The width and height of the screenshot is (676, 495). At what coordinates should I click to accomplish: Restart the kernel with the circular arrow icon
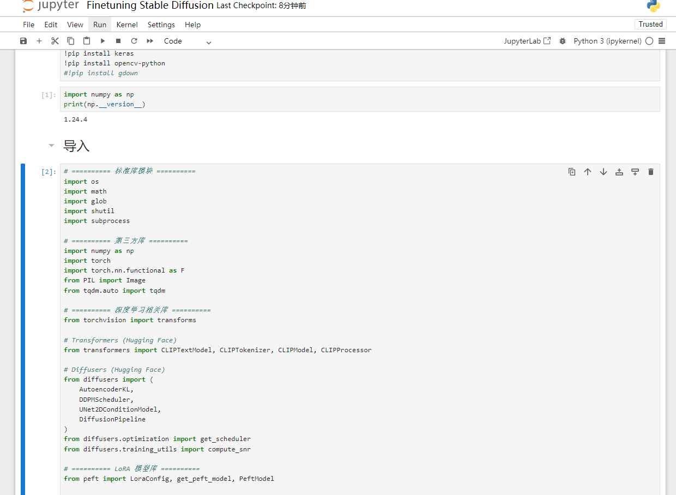(134, 41)
